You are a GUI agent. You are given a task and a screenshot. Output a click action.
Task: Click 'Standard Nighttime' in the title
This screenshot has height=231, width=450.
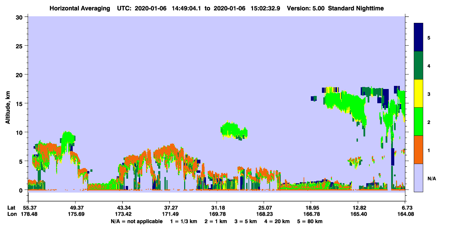(x=356, y=8)
